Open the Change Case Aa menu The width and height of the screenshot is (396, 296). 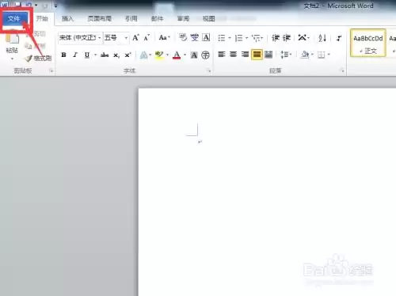(x=164, y=38)
